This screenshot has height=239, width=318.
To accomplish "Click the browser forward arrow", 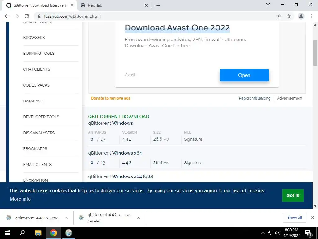I will point(17,16).
